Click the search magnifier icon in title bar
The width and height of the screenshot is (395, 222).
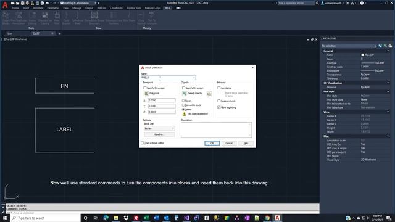tap(317, 3)
